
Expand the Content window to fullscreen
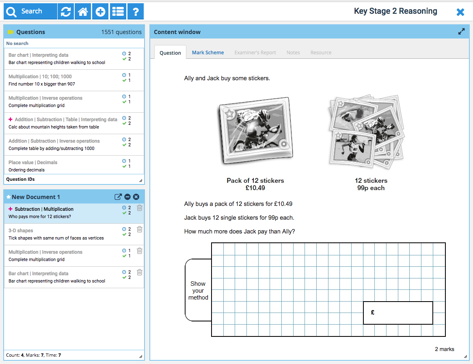coord(461,32)
